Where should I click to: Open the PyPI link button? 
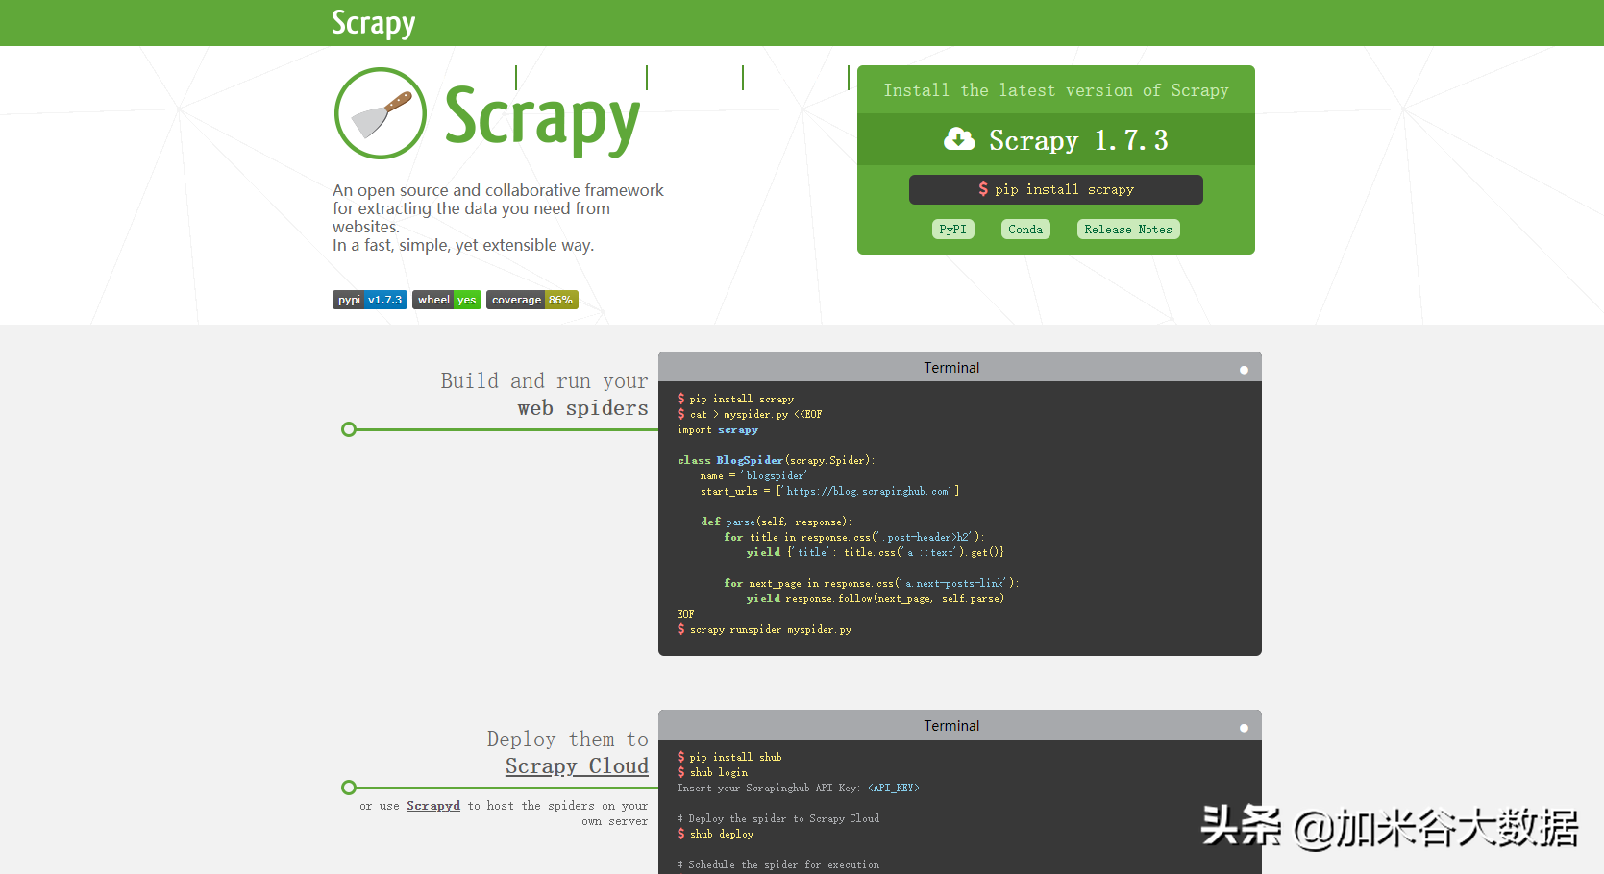pos(953,230)
